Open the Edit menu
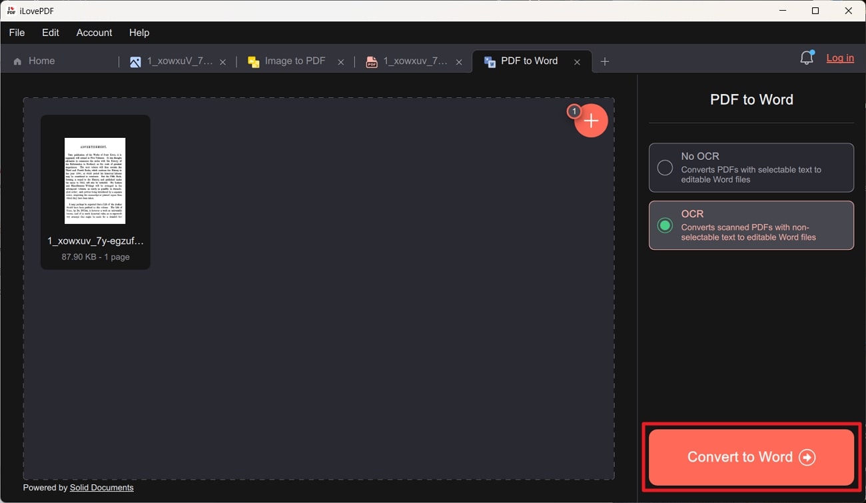Image resolution: width=866 pixels, height=503 pixels. 51,33
